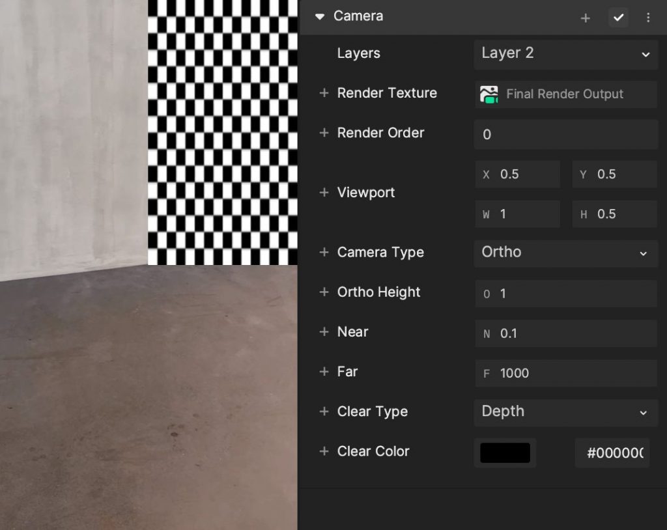
Task: Edit the Viewport Y value field
Action: 614,174
